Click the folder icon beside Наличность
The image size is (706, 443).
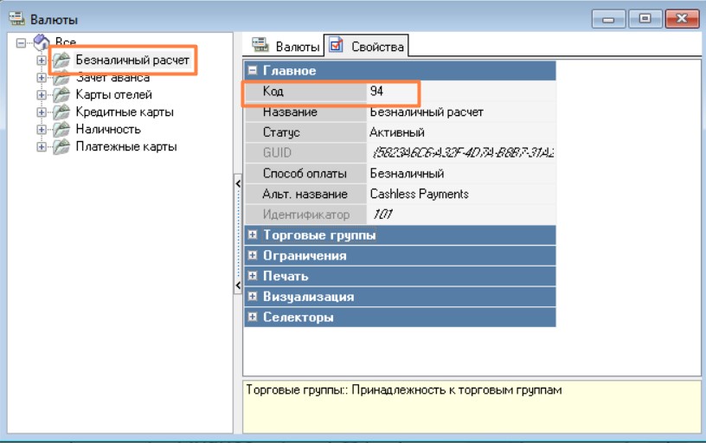point(61,130)
